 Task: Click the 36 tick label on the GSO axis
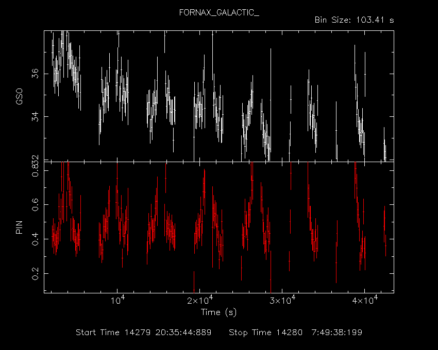pos(35,74)
